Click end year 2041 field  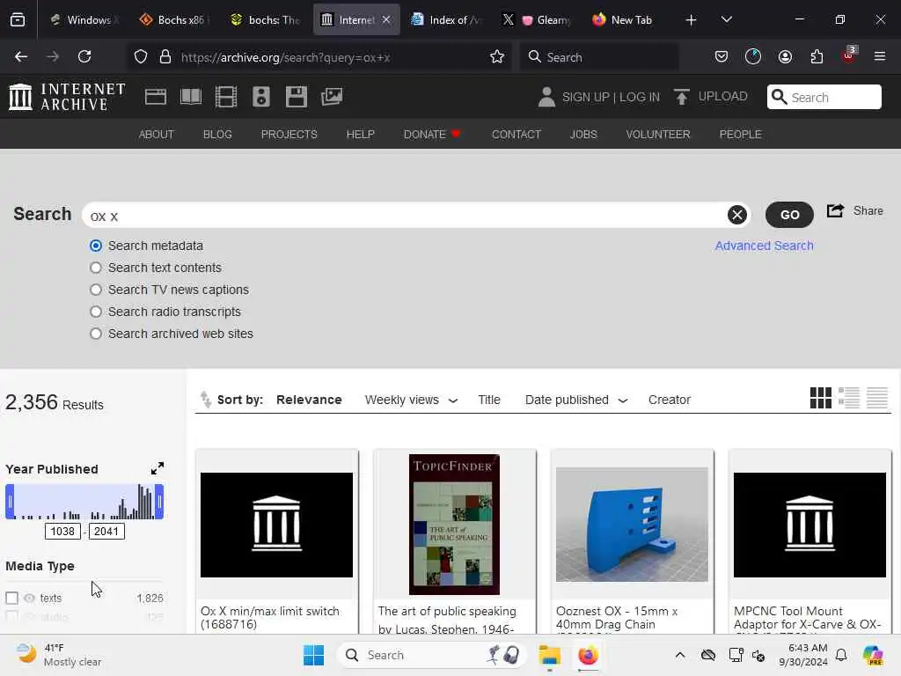tap(106, 531)
